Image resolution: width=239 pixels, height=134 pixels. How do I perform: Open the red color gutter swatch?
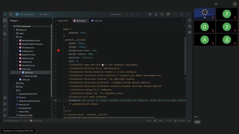[59, 51]
